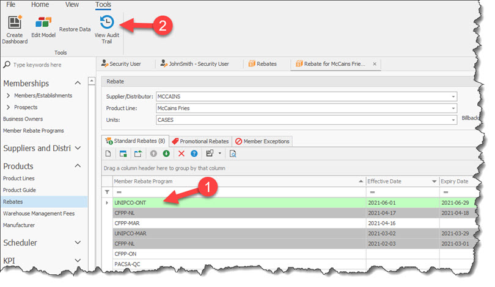Image resolution: width=495 pixels, height=287 pixels.
Task: Open the Units dropdown arrow
Action: (453, 120)
